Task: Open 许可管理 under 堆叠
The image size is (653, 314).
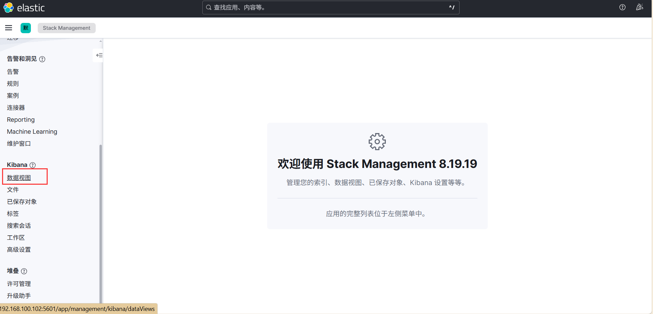Action: (19, 284)
